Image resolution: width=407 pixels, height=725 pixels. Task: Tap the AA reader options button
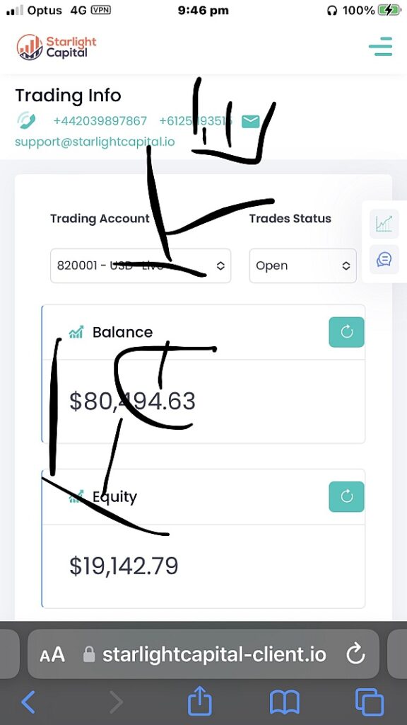coord(52,655)
